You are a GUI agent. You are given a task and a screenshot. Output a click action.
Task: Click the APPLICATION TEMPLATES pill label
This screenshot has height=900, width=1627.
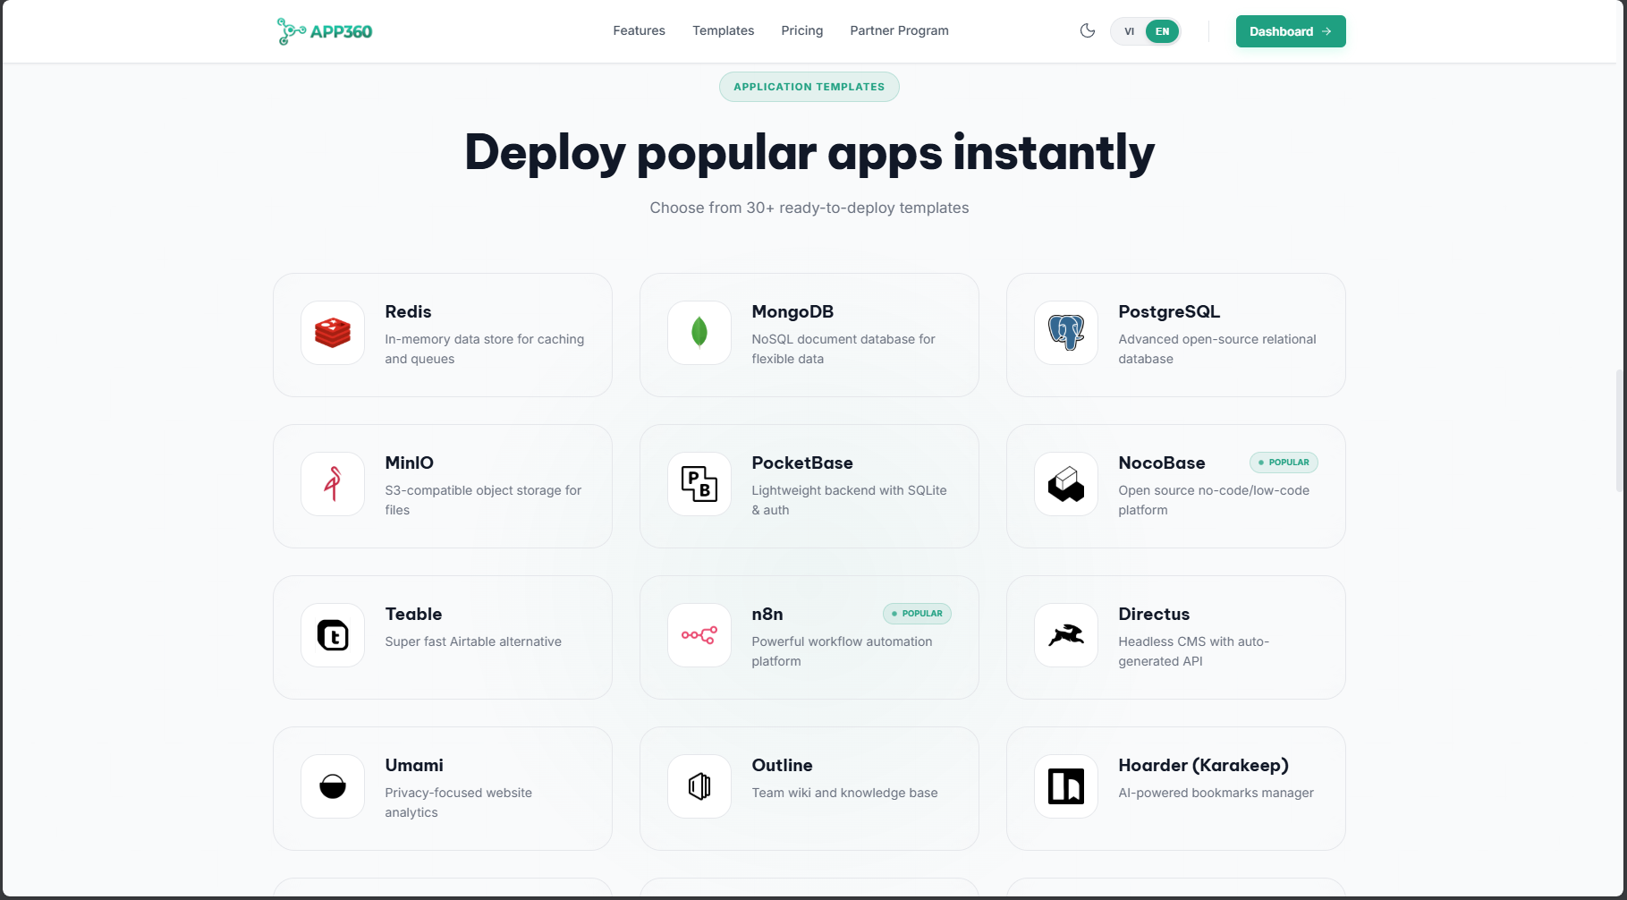809,87
